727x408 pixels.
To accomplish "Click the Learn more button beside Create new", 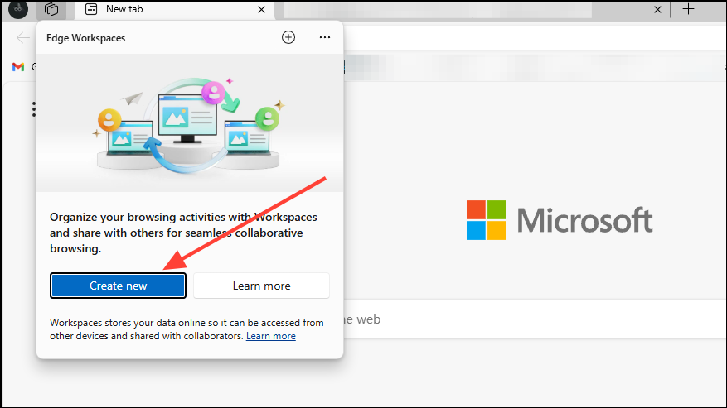I will point(261,286).
